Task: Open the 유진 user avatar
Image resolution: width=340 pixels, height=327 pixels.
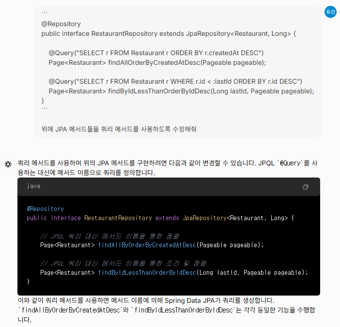Action: coord(330,12)
